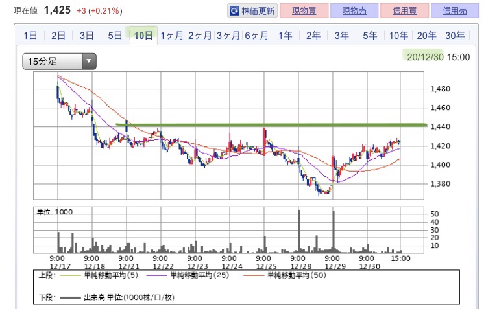Click the 12/17 date axis label
Viewport: 486px width, 309px height.
pyautogui.click(x=60, y=266)
